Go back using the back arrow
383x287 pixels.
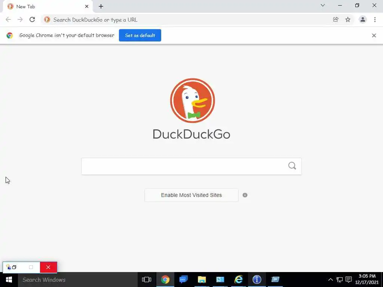click(x=8, y=19)
